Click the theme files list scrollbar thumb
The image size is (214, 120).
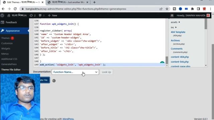click(206, 24)
